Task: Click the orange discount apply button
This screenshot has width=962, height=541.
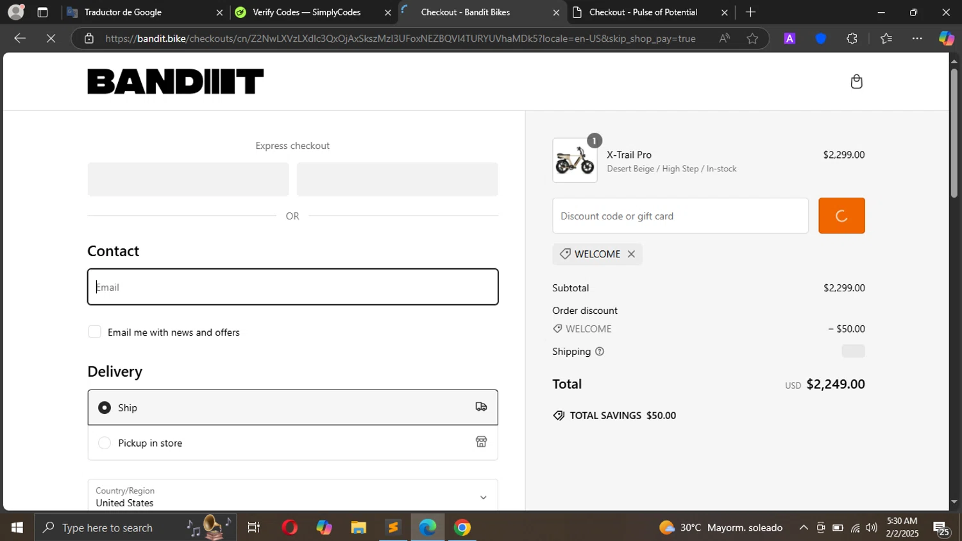Action: coord(841,216)
